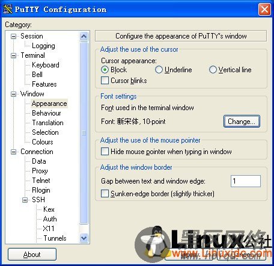Click the category tree scroll down arrow

(x=84, y=238)
